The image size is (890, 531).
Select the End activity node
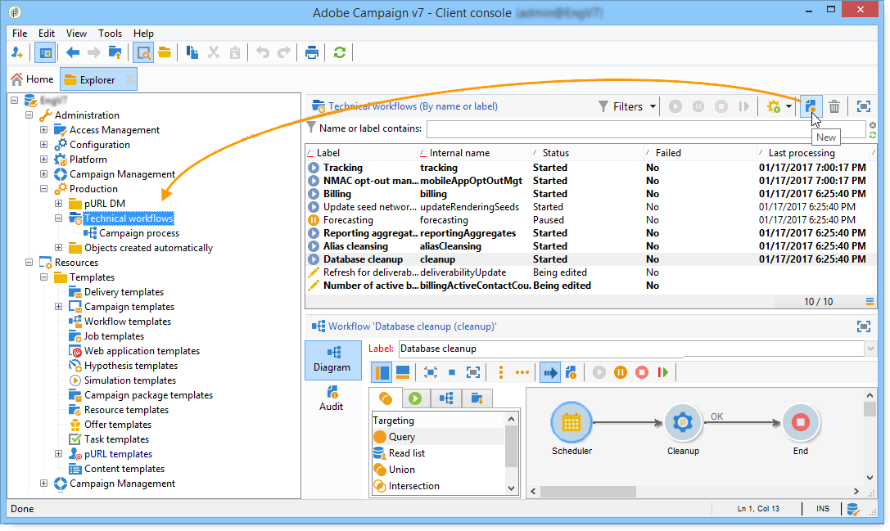pos(800,422)
